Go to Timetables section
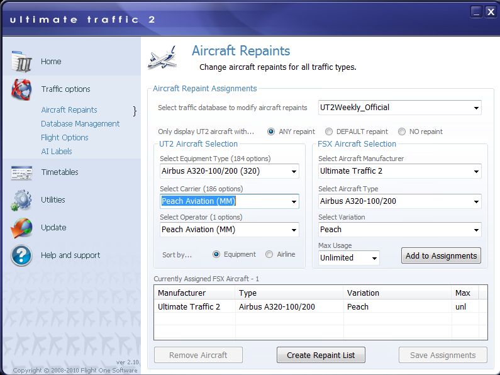This screenshot has height=375, width=500. click(x=60, y=172)
